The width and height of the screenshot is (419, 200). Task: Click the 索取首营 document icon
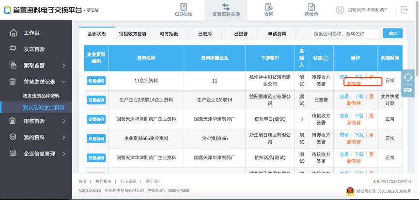pyautogui.click(x=13, y=65)
